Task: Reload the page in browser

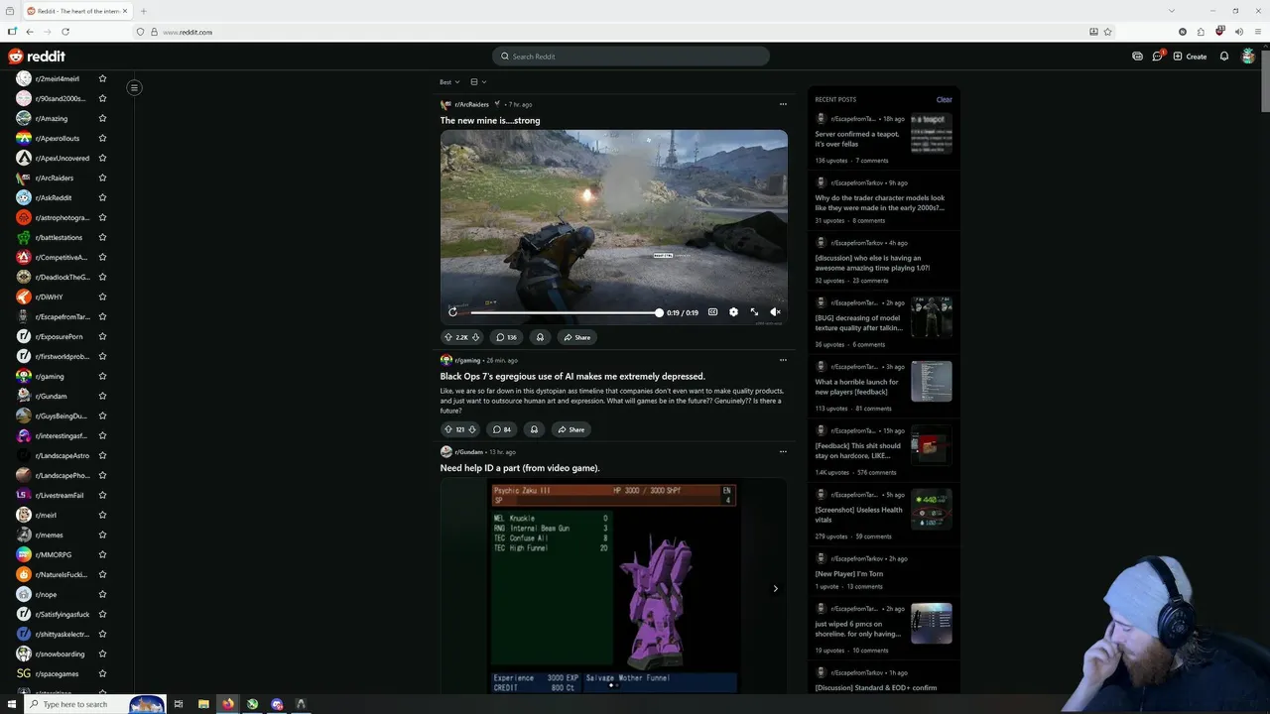Action: (65, 32)
